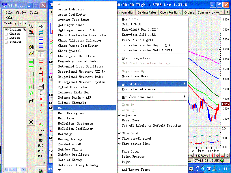Select the M15 timeframe button
Viewport: 231px width, 173px height.
pos(41,151)
